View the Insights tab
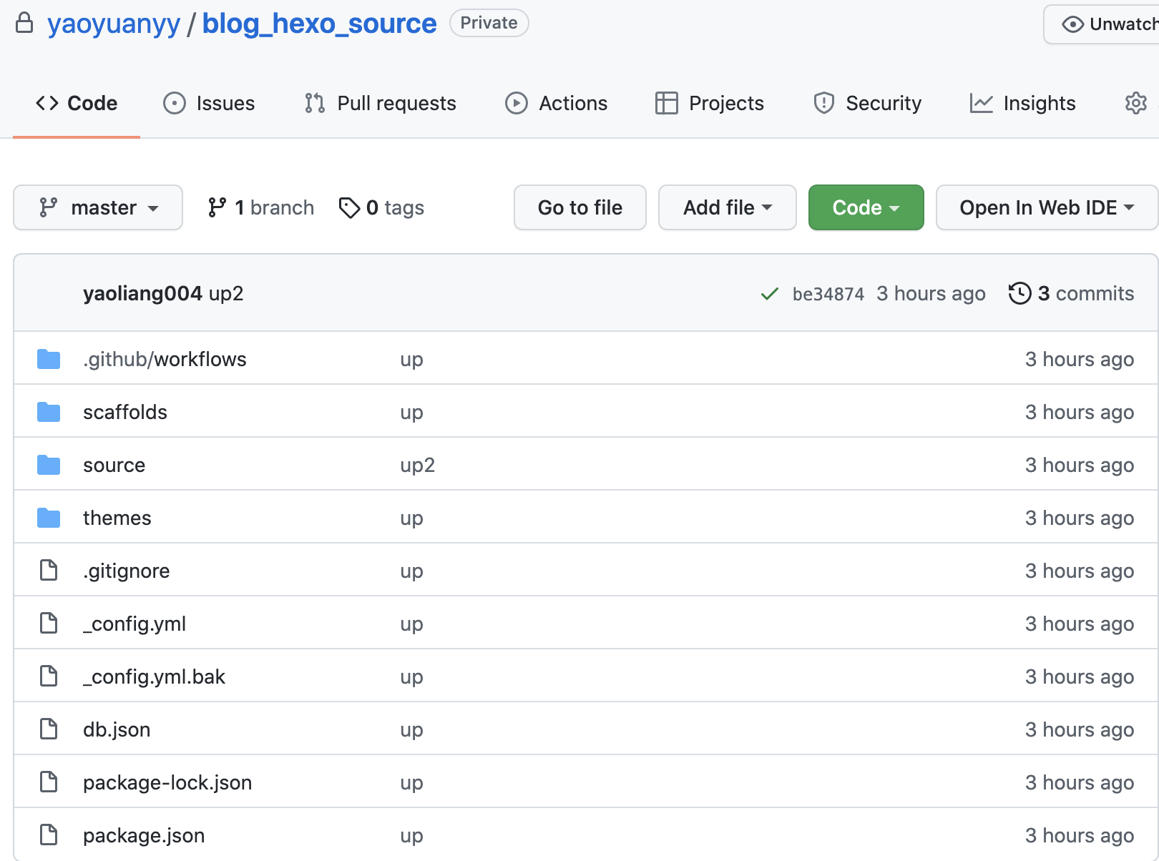 (x=1022, y=104)
